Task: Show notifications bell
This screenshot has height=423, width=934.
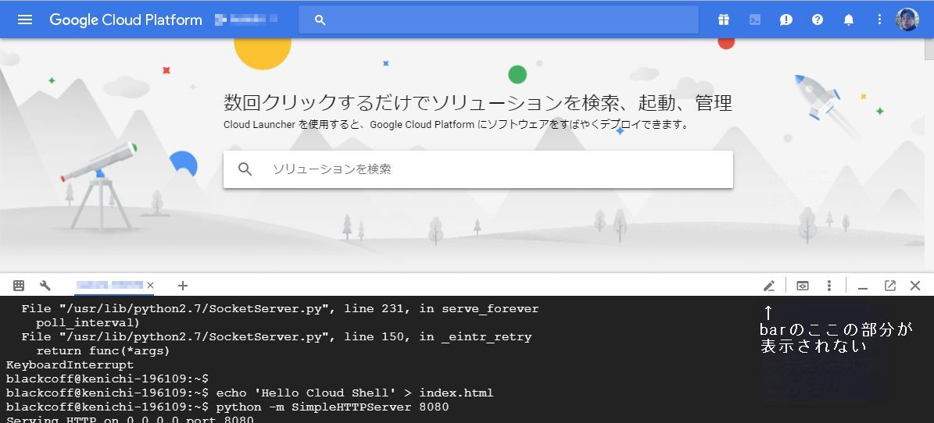Action: pyautogui.click(x=849, y=20)
